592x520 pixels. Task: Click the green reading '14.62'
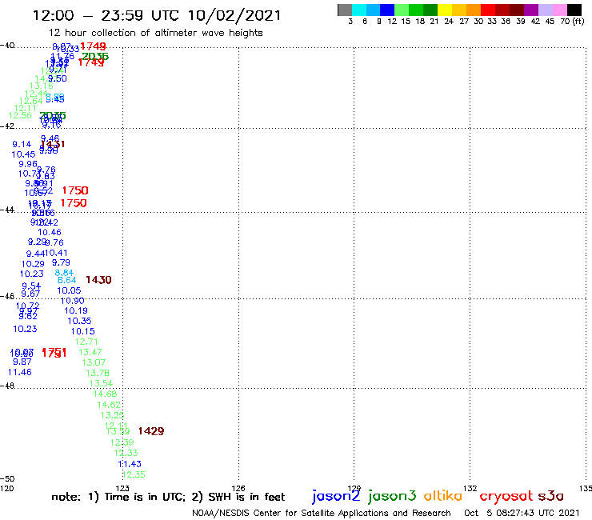pos(109,405)
